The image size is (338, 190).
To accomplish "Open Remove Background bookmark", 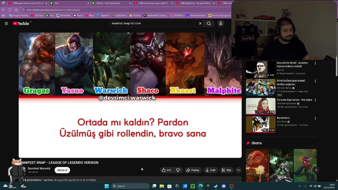I will pos(220,16).
